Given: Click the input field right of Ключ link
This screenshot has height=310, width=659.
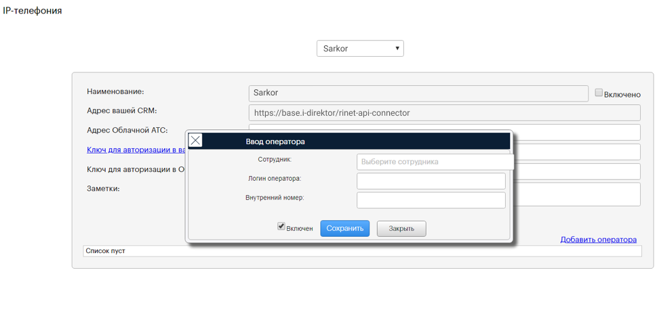Looking at the screenshot, I should coord(576,152).
